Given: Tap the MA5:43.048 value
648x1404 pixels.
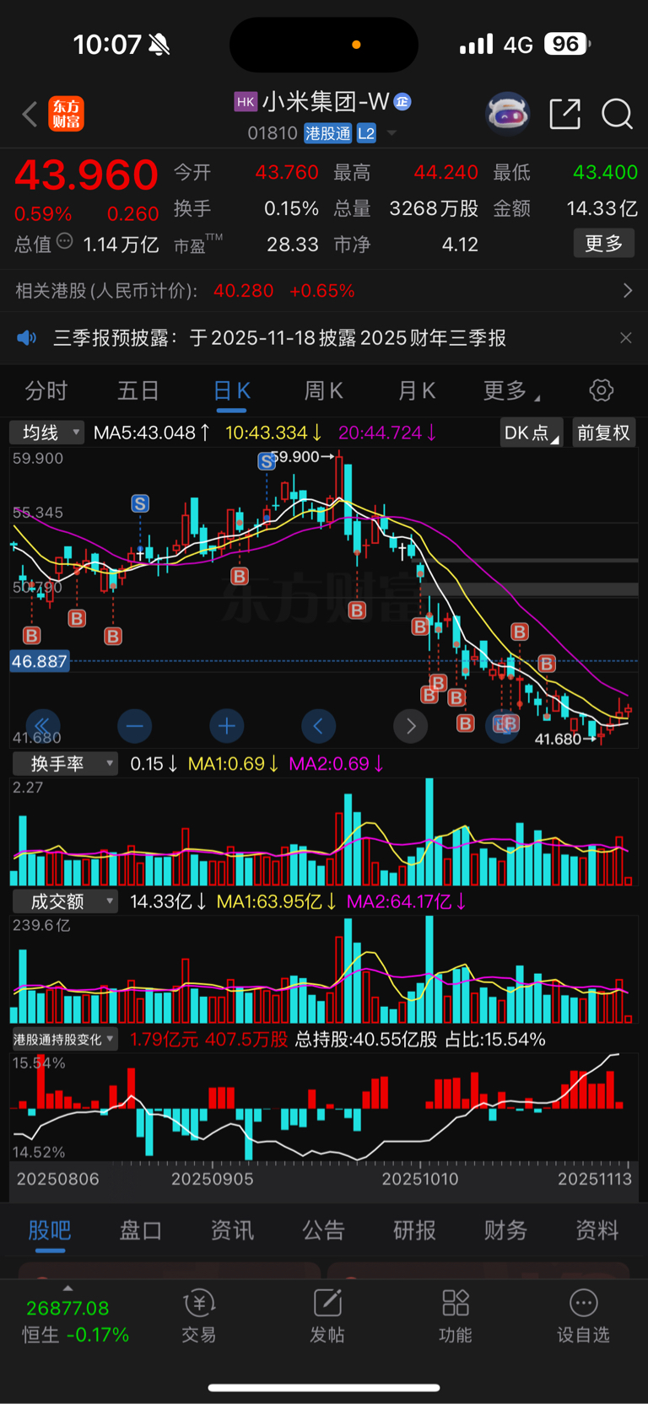Looking at the screenshot, I should pyautogui.click(x=152, y=433).
